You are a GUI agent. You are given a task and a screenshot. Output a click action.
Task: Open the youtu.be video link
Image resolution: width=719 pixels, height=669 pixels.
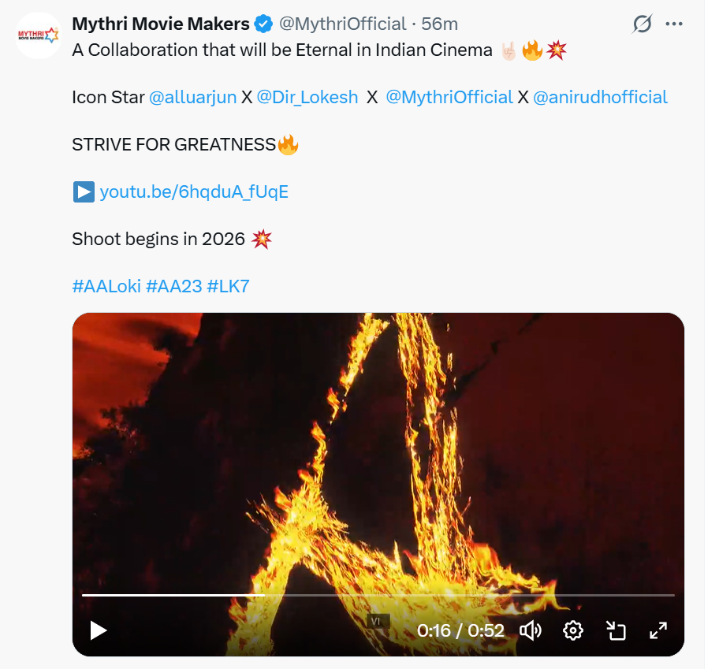point(194,191)
